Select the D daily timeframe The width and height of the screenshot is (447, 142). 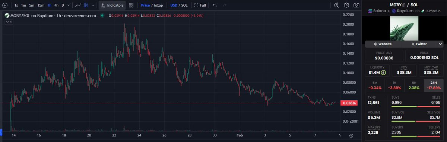63,5
